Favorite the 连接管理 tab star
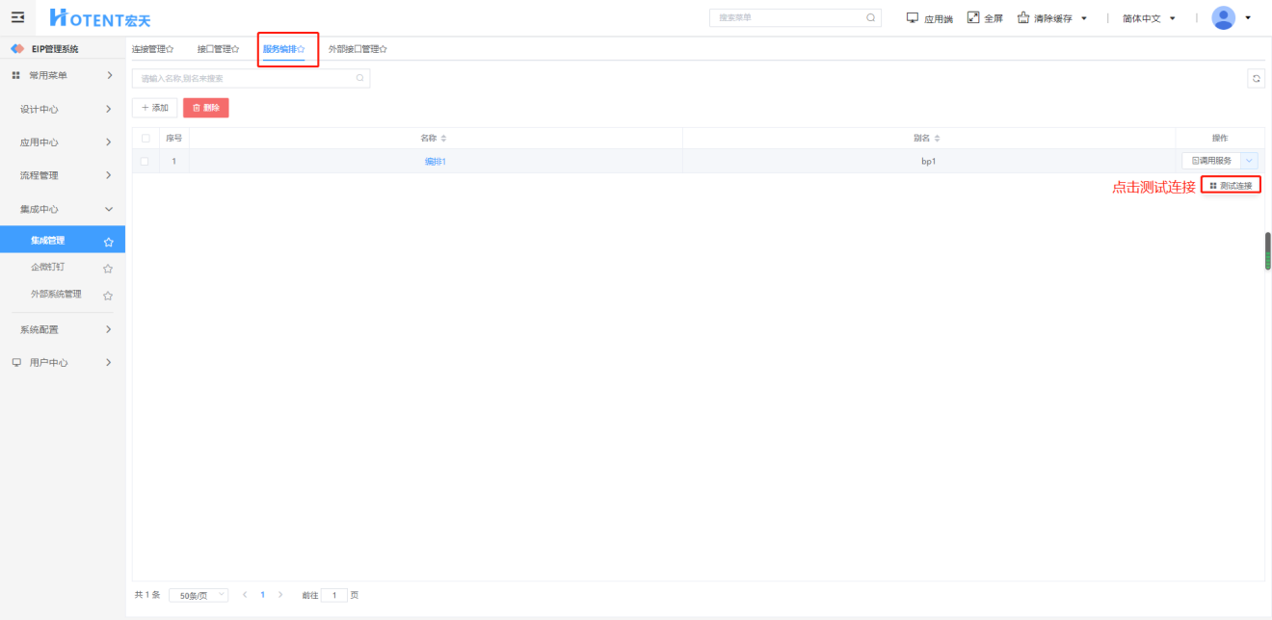 [x=170, y=49]
